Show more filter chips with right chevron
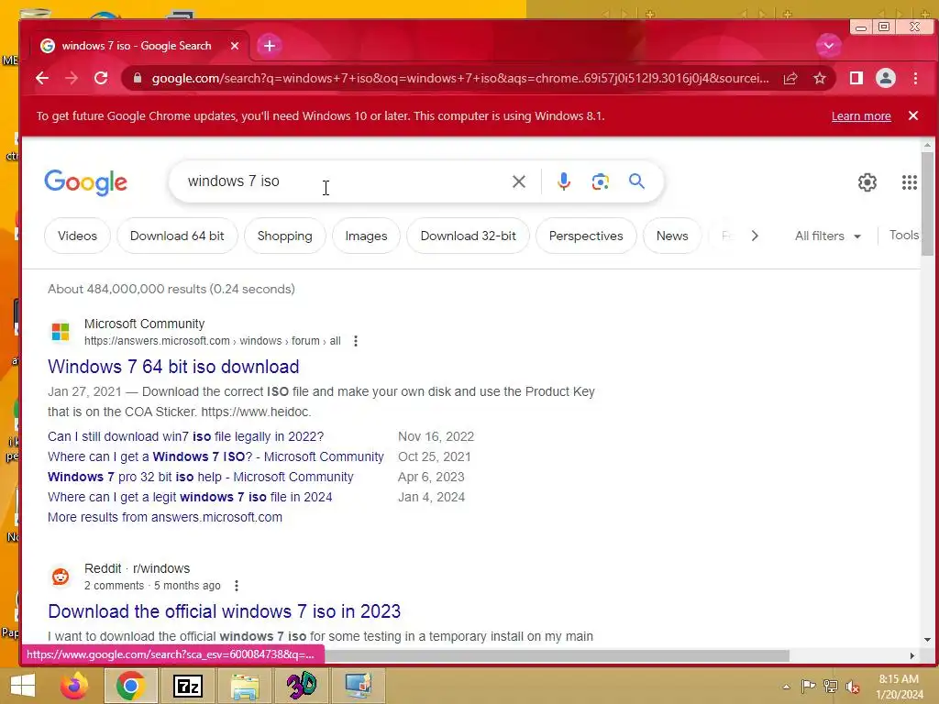This screenshot has width=939, height=704. [x=755, y=236]
